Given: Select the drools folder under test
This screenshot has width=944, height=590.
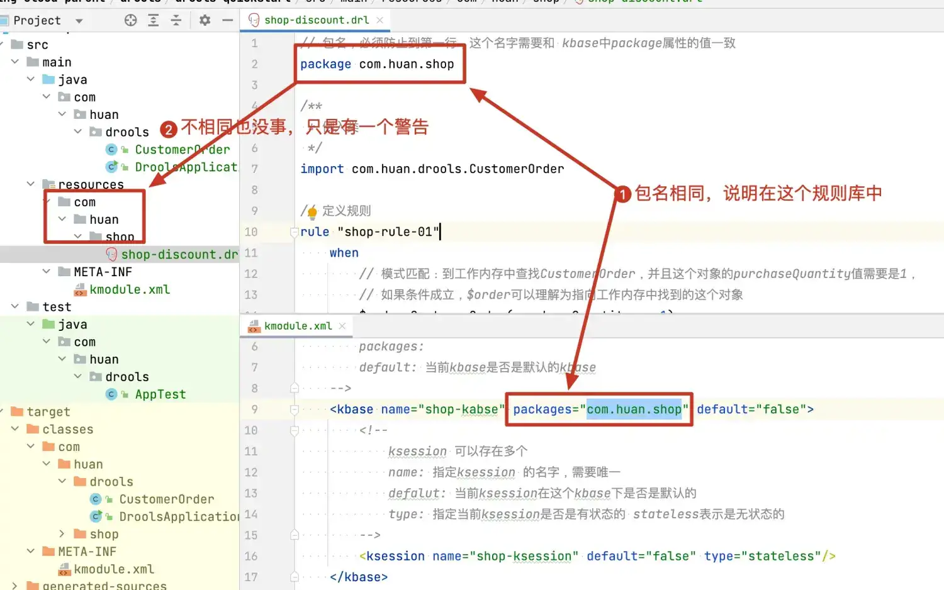Looking at the screenshot, I should click(x=127, y=377).
